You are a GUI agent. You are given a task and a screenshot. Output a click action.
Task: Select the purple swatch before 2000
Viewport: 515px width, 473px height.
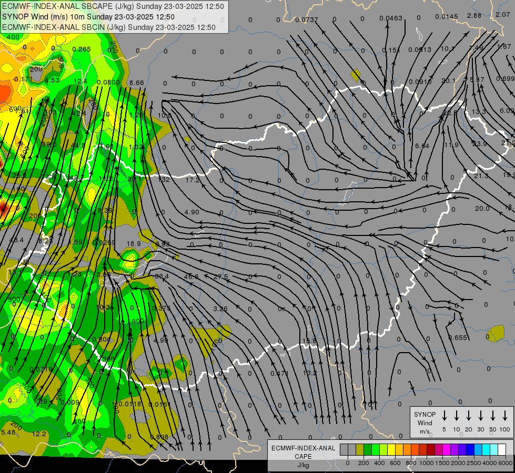[x=454, y=449]
